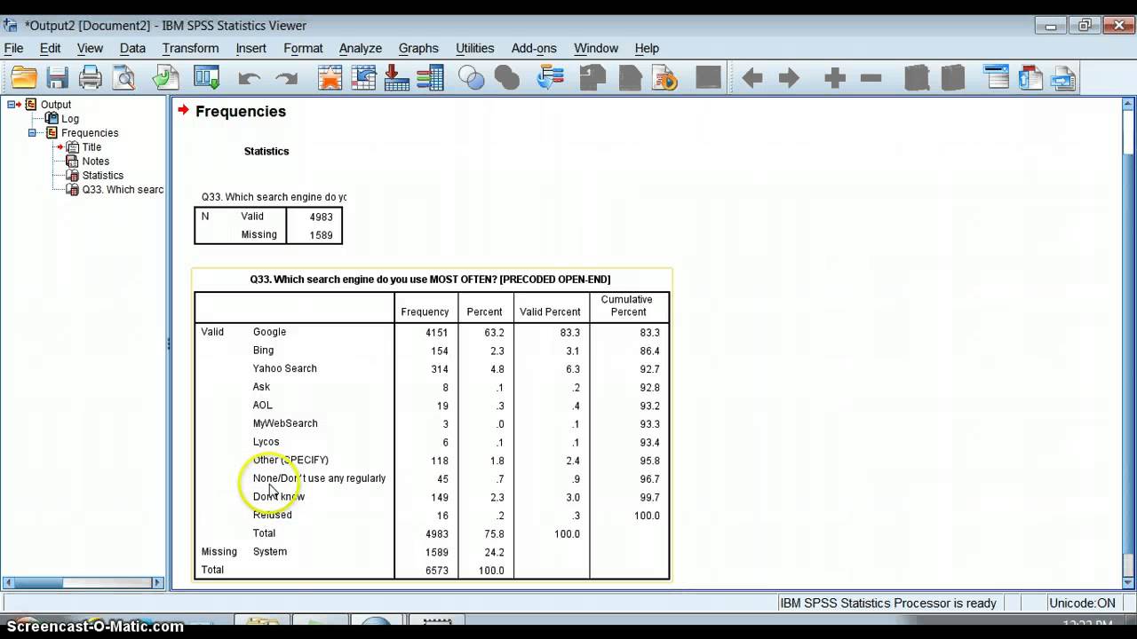1137x639 pixels.
Task: Click Google frequency value 4151
Action: pos(436,333)
